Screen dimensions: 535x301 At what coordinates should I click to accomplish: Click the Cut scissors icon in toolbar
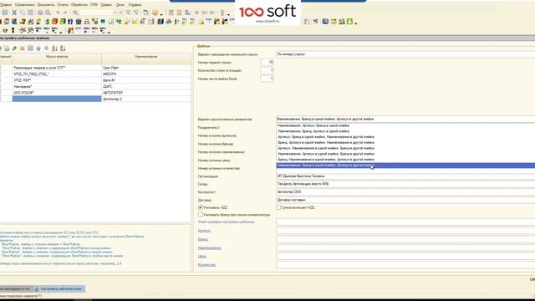coord(14,13)
